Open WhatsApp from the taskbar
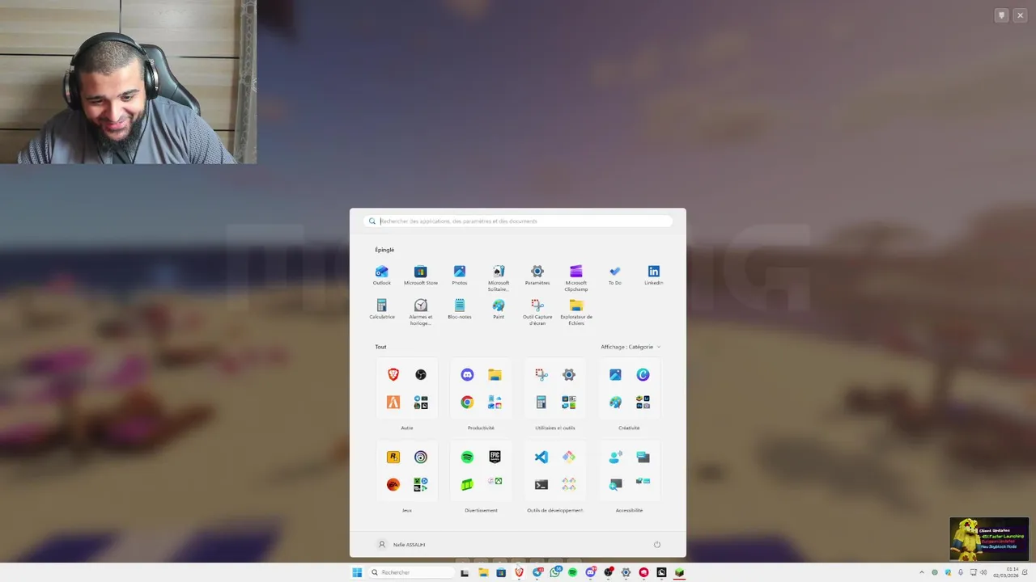 (555, 572)
